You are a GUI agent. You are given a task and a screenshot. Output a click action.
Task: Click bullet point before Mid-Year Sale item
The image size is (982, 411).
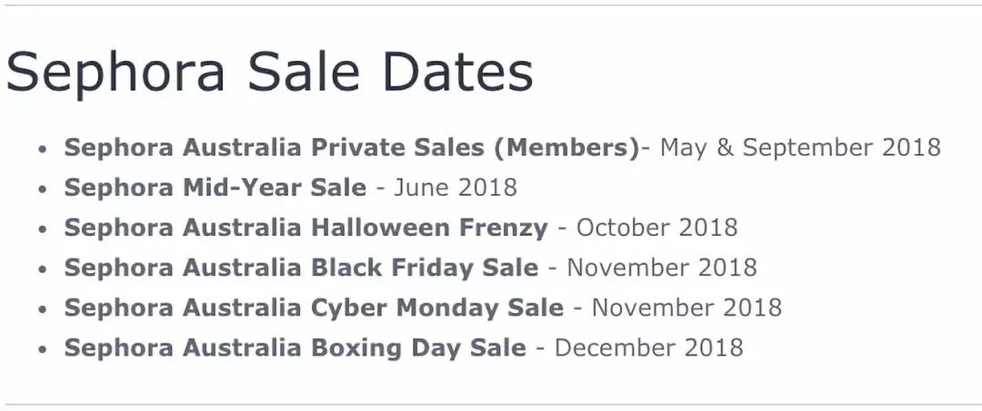click(43, 190)
